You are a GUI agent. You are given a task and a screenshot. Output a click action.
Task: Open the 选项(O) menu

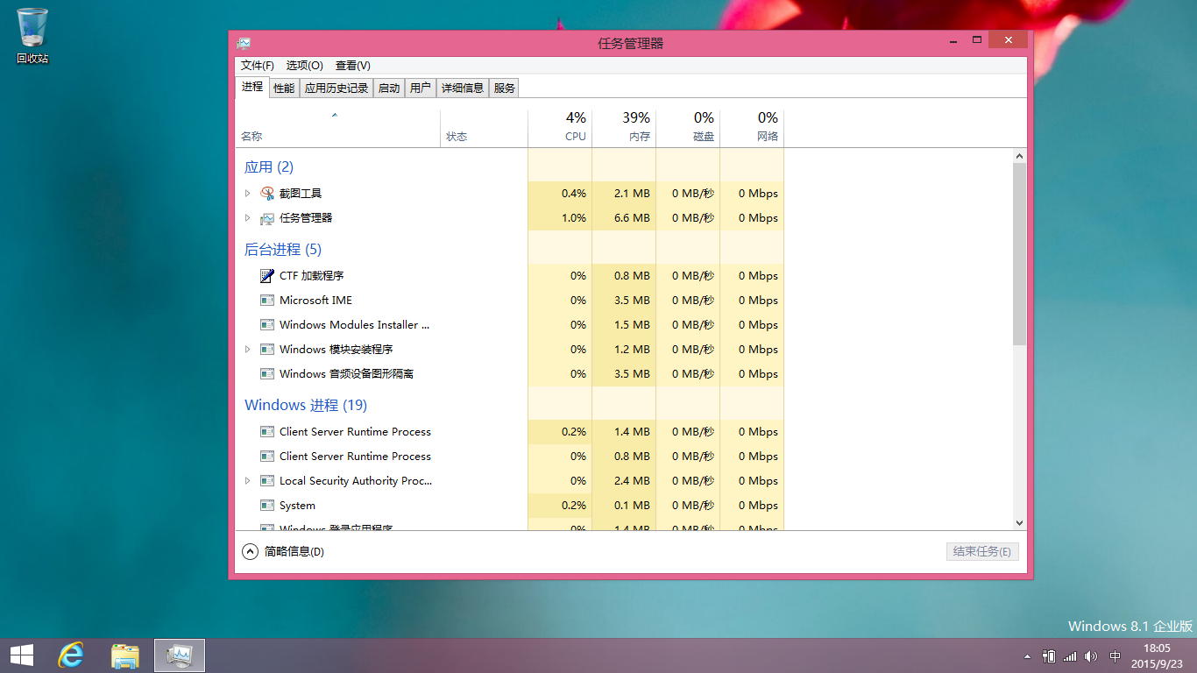tap(305, 66)
